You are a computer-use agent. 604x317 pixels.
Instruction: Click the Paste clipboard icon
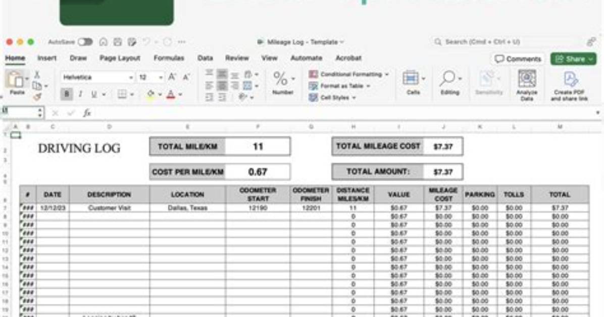click(16, 79)
